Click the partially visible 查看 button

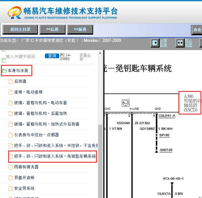pos(197,30)
